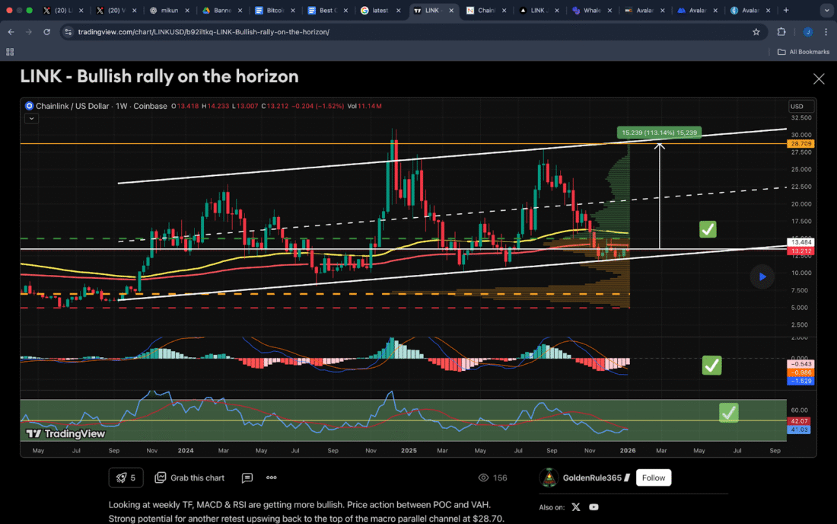Open the author's X profile icon

tap(575, 507)
